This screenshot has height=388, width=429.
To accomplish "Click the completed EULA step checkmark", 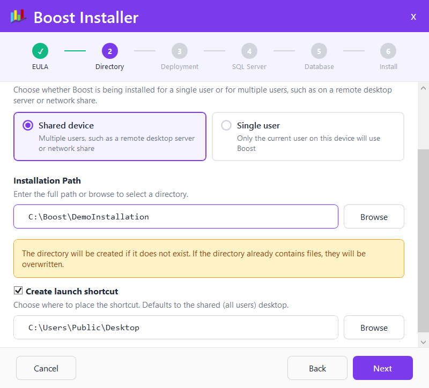I will (x=40, y=51).
